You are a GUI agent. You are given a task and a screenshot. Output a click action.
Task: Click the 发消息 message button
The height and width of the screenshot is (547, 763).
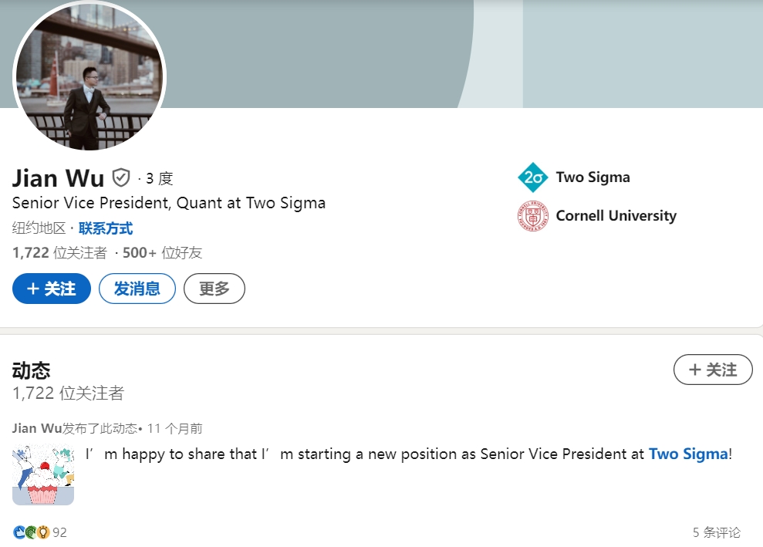(x=137, y=289)
